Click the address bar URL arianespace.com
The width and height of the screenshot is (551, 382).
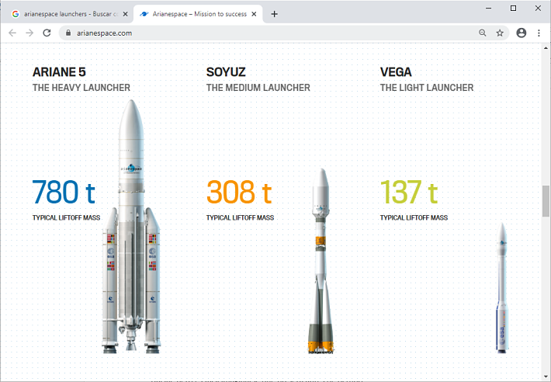(104, 33)
